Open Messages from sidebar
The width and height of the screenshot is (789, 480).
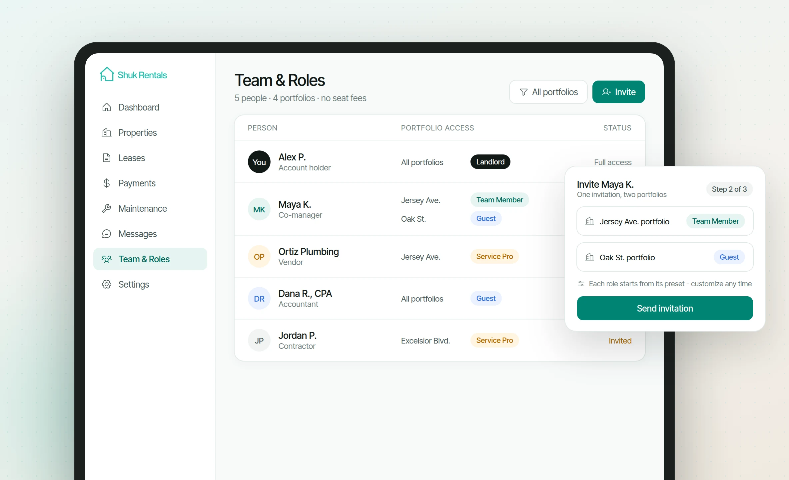click(150, 234)
